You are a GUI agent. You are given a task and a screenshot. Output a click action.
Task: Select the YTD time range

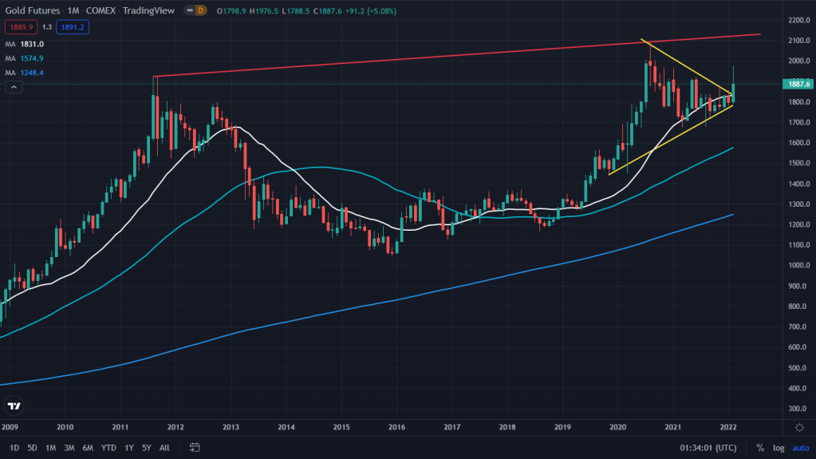tap(108, 448)
